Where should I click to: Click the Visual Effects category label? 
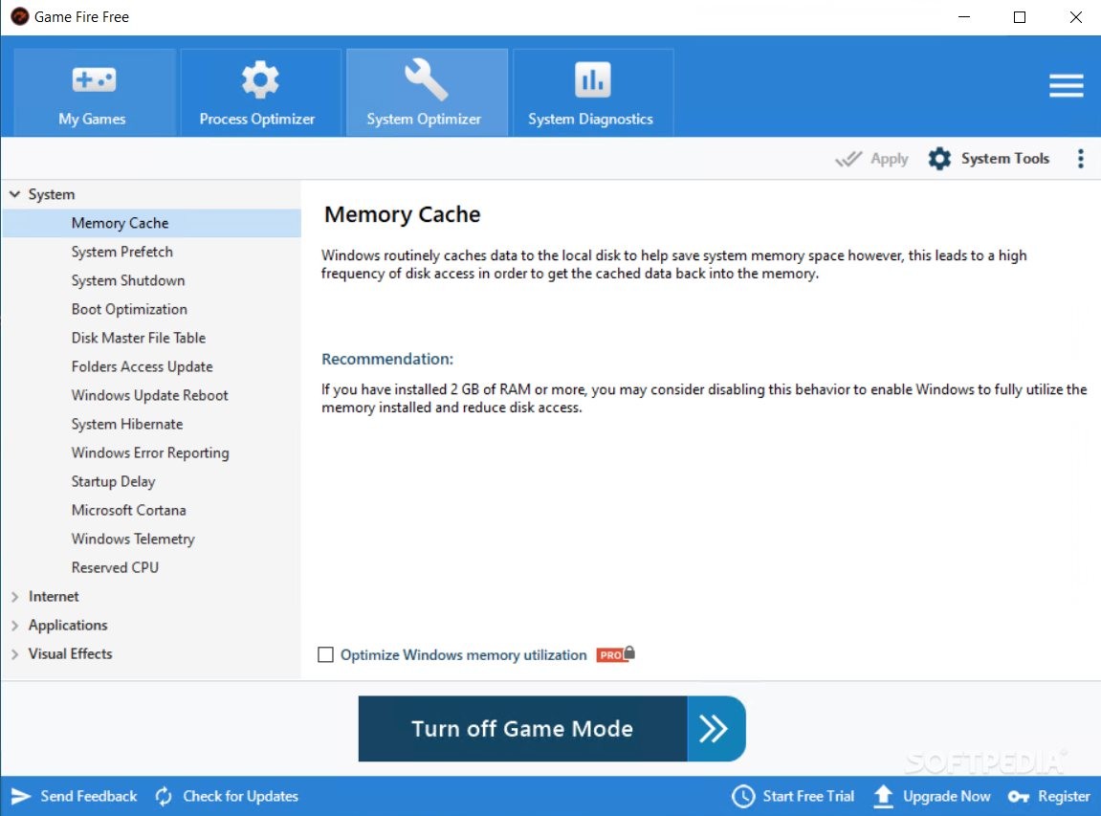point(70,654)
